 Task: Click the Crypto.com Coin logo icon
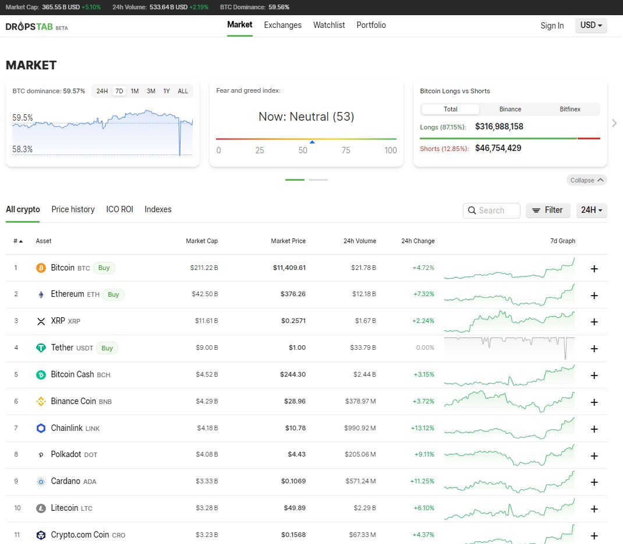(41, 535)
